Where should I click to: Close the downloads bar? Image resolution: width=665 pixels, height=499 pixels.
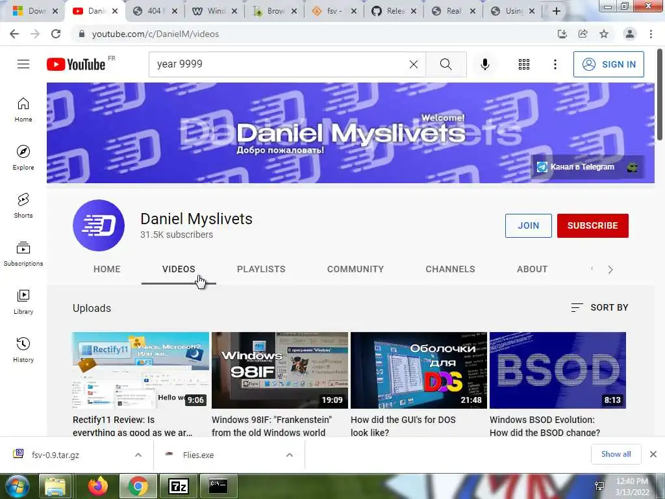click(653, 454)
